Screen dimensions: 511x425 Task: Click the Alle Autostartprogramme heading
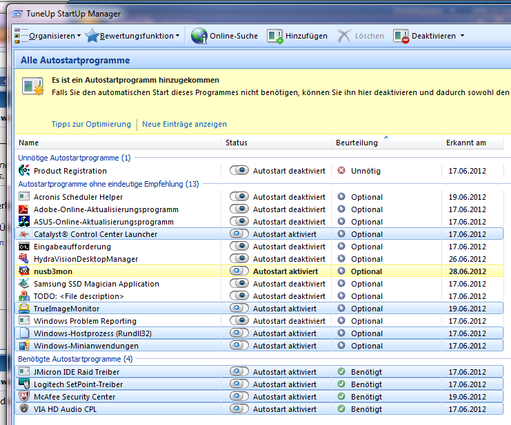click(75, 60)
